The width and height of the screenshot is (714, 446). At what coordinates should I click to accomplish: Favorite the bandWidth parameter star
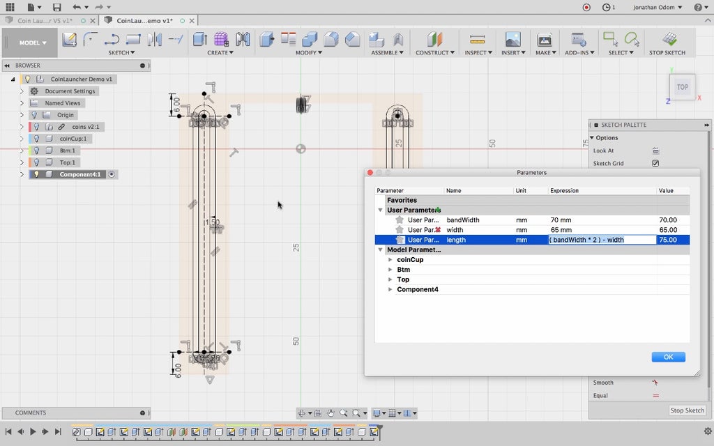(400, 220)
